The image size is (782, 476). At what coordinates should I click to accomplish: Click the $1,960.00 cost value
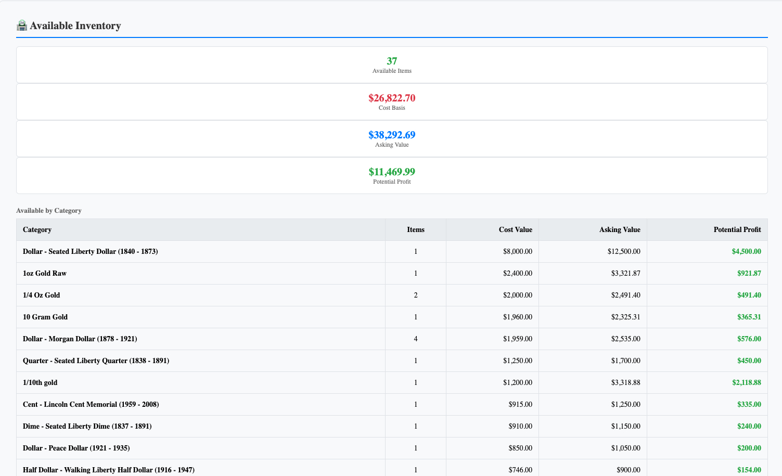point(518,317)
